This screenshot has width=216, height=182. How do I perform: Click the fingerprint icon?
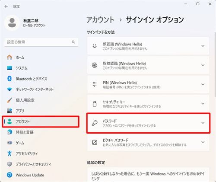pos(95,65)
